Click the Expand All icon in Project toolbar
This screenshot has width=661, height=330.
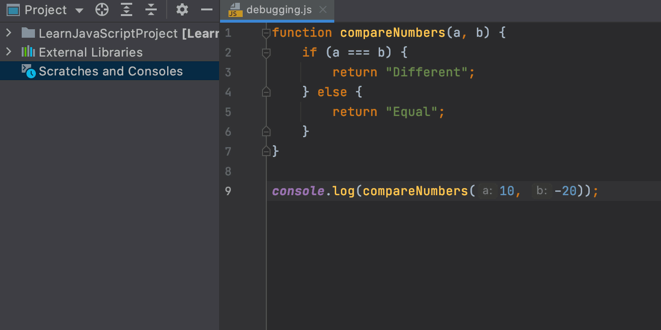point(127,9)
